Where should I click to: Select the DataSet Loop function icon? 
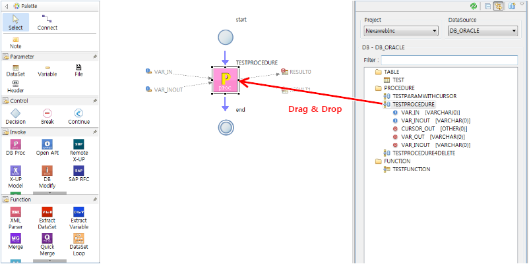(78, 241)
